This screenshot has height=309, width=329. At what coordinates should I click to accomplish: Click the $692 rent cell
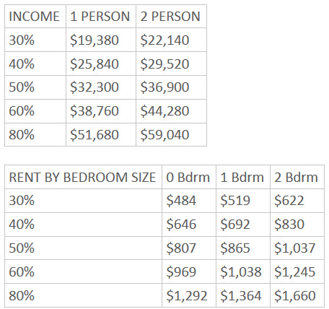pyautogui.click(x=243, y=224)
